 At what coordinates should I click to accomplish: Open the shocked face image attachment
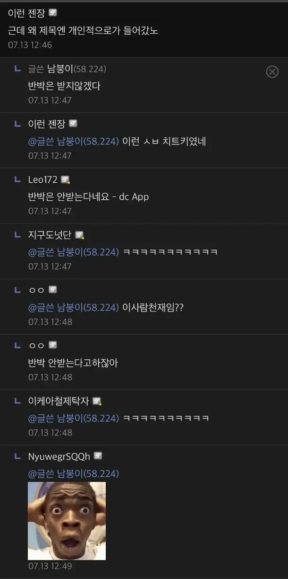tap(67, 521)
